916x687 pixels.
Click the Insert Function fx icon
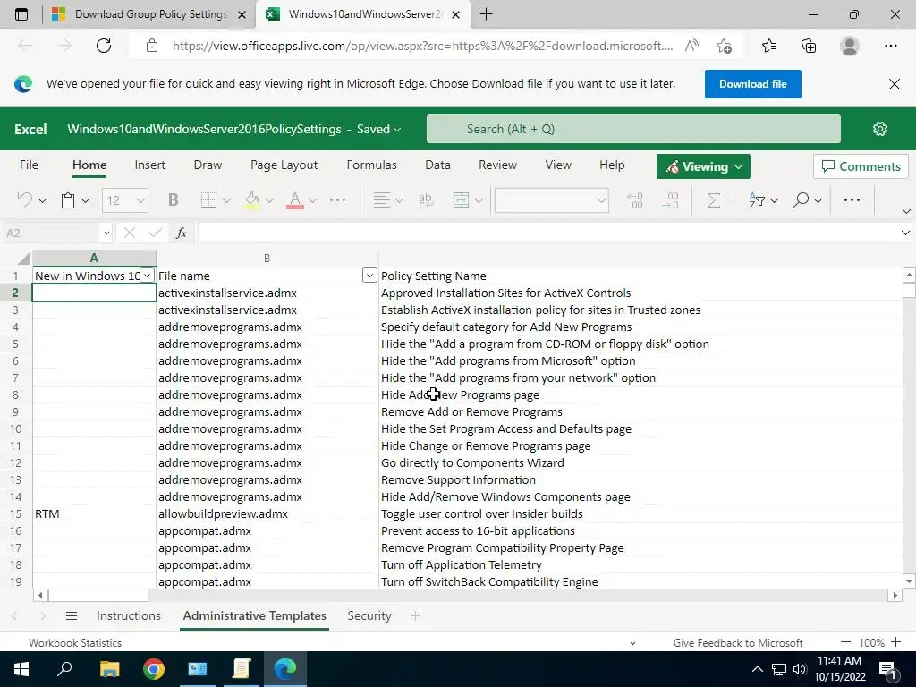[x=181, y=233]
